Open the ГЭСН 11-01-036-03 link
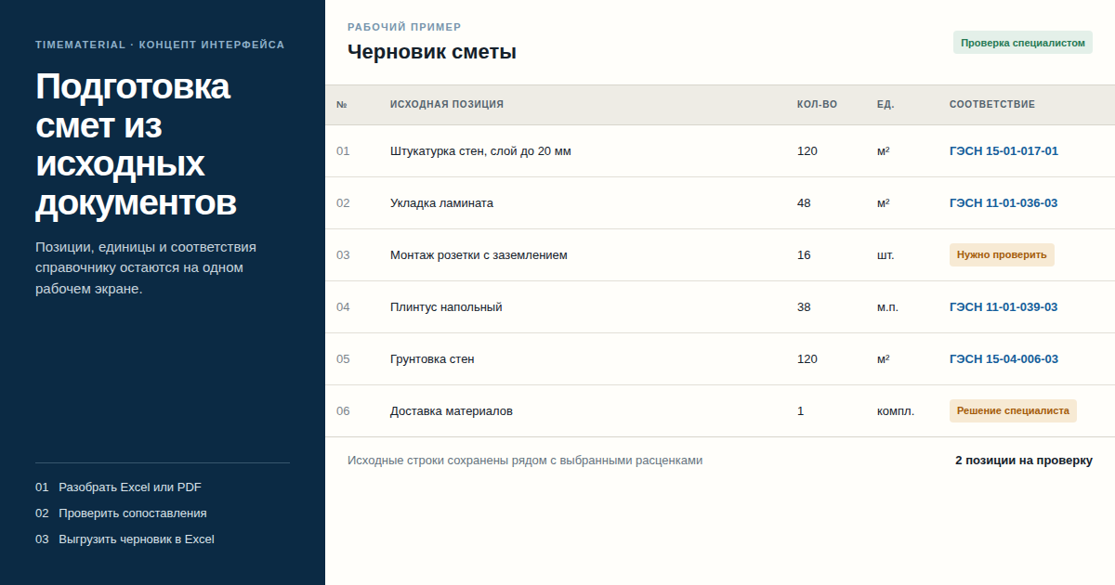The height and width of the screenshot is (585, 1115). (x=1003, y=202)
